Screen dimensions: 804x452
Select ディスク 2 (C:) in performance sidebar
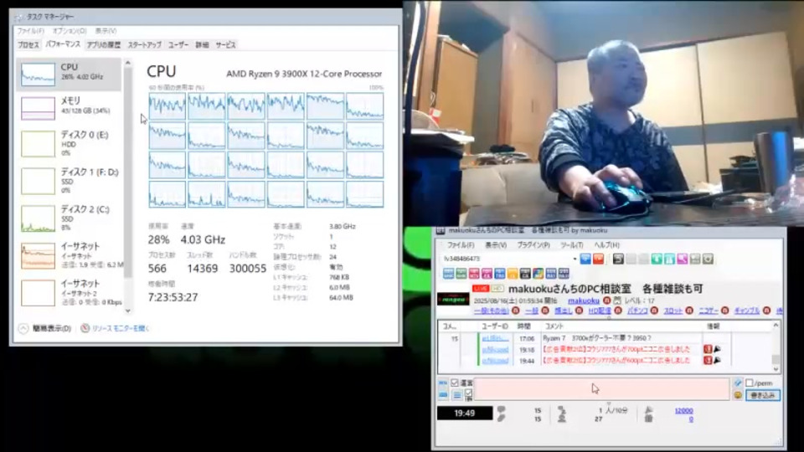(69, 218)
